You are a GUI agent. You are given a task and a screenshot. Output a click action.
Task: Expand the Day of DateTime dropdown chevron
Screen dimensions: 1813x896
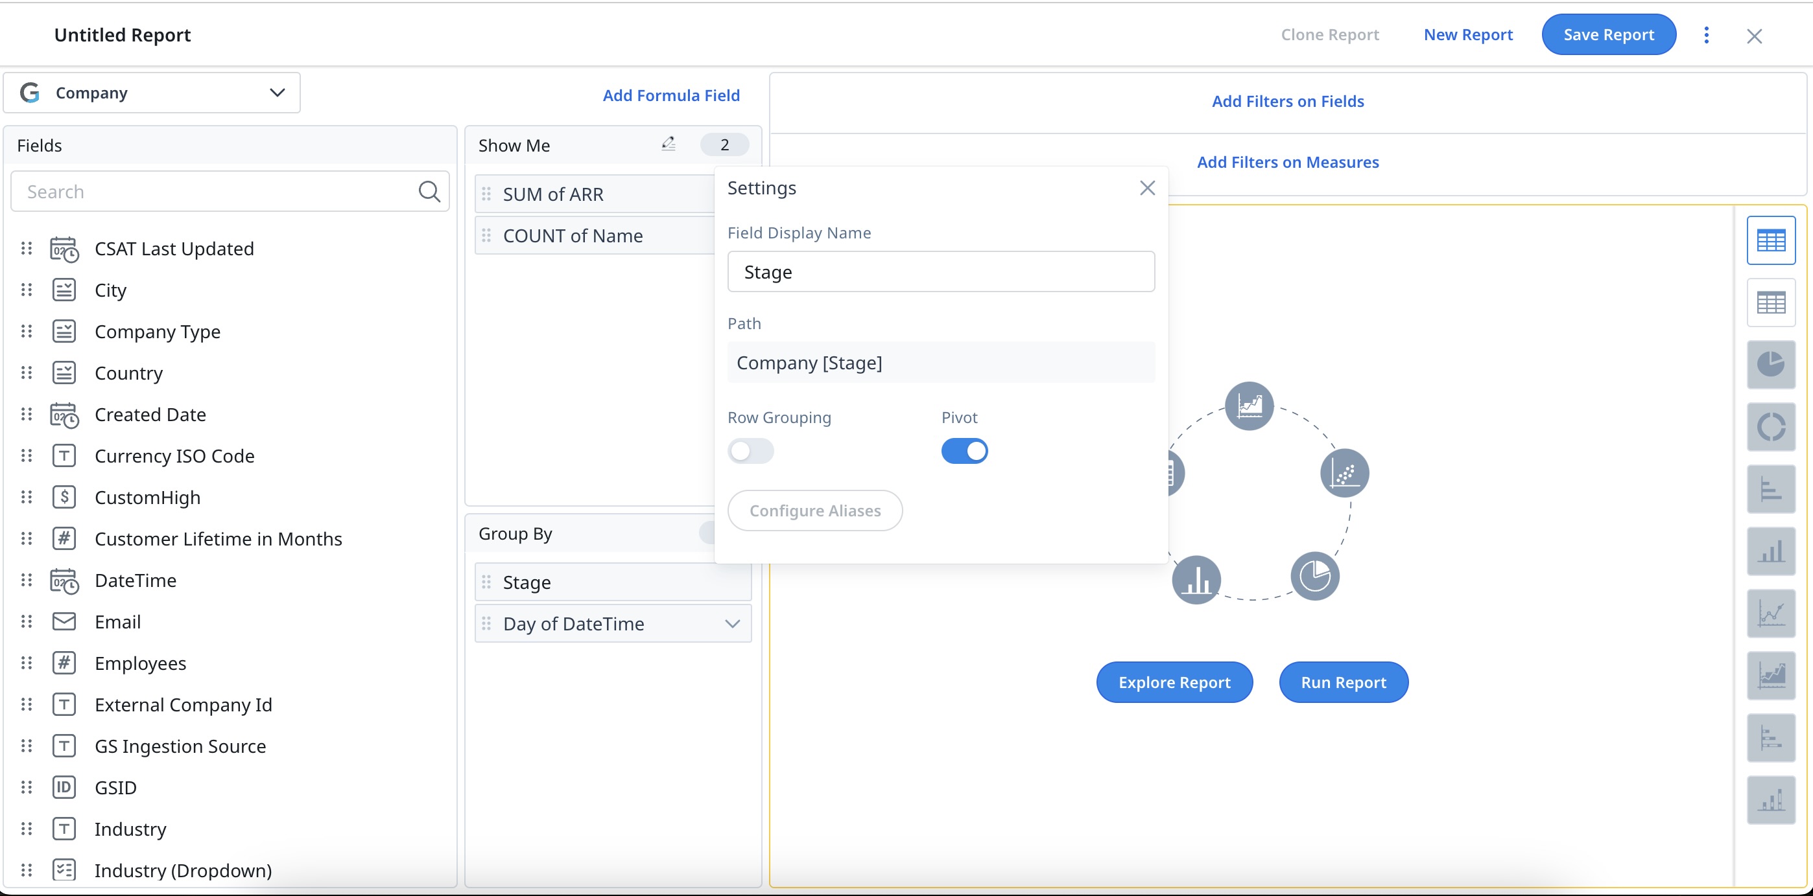(733, 624)
